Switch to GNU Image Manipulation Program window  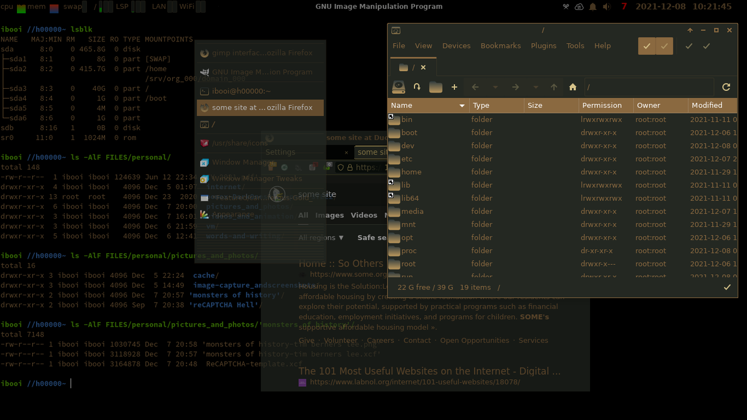(260, 72)
